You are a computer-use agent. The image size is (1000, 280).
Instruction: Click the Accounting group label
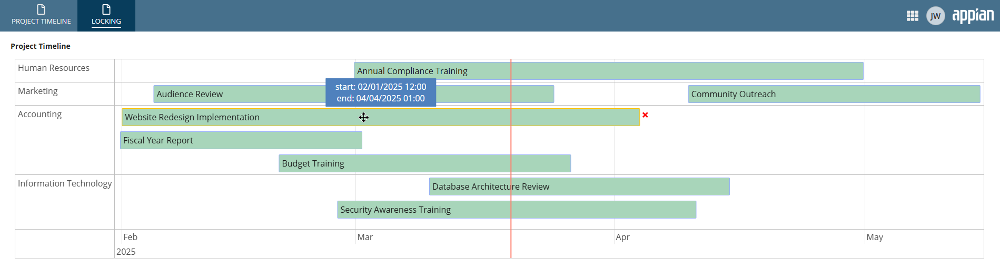coord(39,114)
